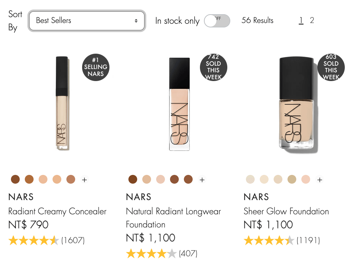Expand more shades for Radiant Creamy Concealer
The height and width of the screenshot is (268, 355).
point(84,180)
